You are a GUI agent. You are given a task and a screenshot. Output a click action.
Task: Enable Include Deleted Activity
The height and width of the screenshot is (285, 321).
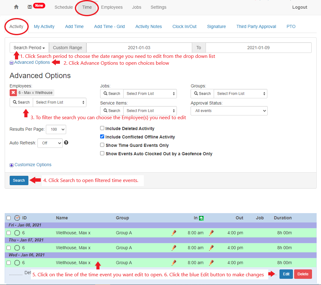coord(102,128)
